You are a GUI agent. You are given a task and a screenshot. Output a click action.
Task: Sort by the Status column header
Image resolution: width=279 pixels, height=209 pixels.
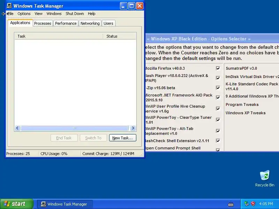pyautogui.click(x=120, y=36)
